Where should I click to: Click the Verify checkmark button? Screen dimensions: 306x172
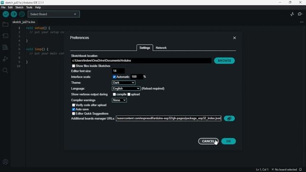click(x=6, y=14)
